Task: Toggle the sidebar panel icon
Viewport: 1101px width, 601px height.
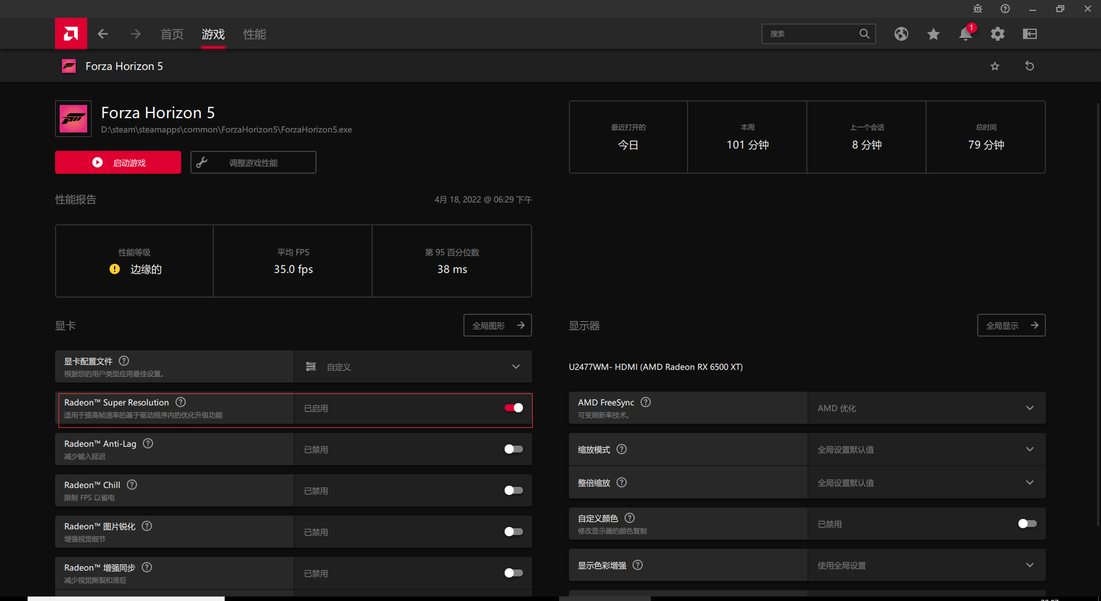Action: (1030, 34)
